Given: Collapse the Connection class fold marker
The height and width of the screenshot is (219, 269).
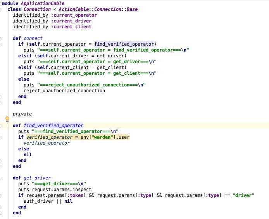Looking at the screenshot, I should point(0,9).
